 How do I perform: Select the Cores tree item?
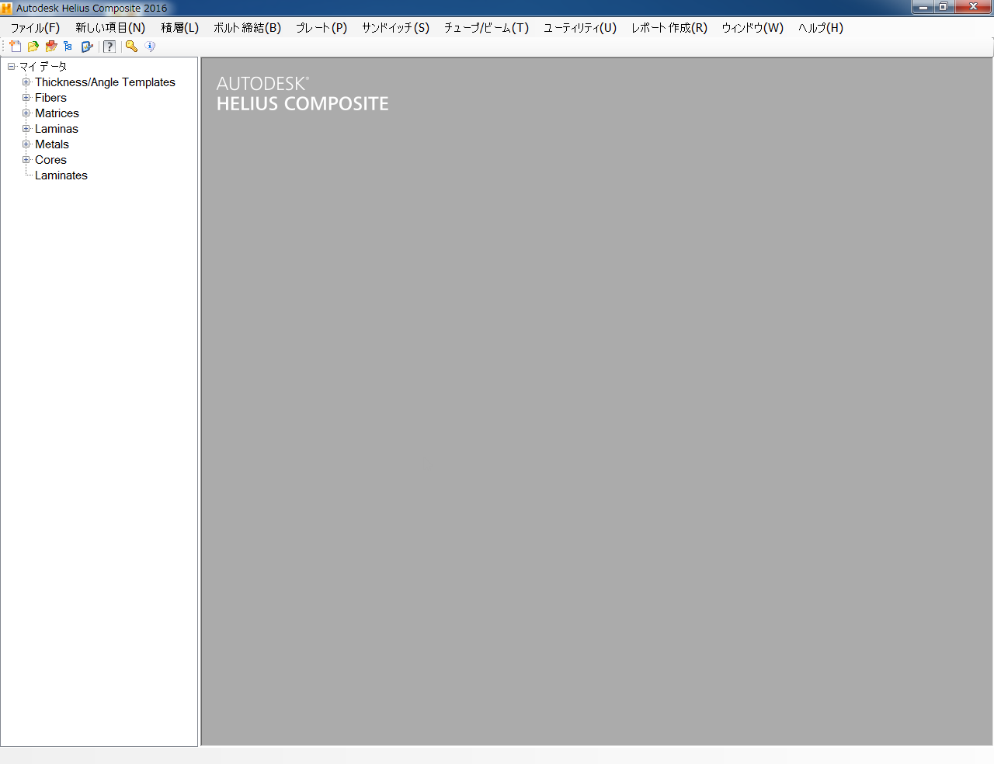coord(50,160)
